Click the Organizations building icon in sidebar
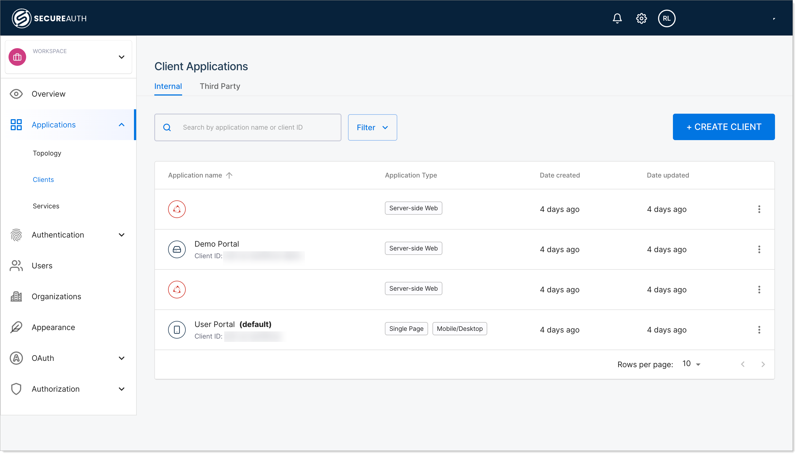Image resolution: width=797 pixels, height=455 pixels. pos(16,296)
